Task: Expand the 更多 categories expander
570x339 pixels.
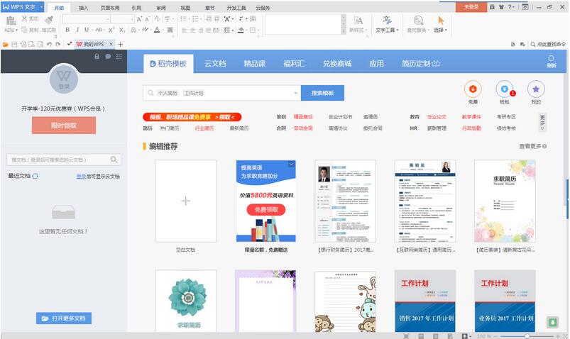Action: pyautogui.click(x=542, y=123)
